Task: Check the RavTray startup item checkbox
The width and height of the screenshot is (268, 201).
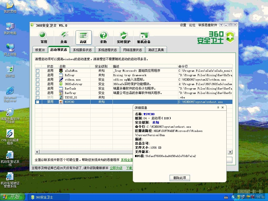Action: coord(38,93)
